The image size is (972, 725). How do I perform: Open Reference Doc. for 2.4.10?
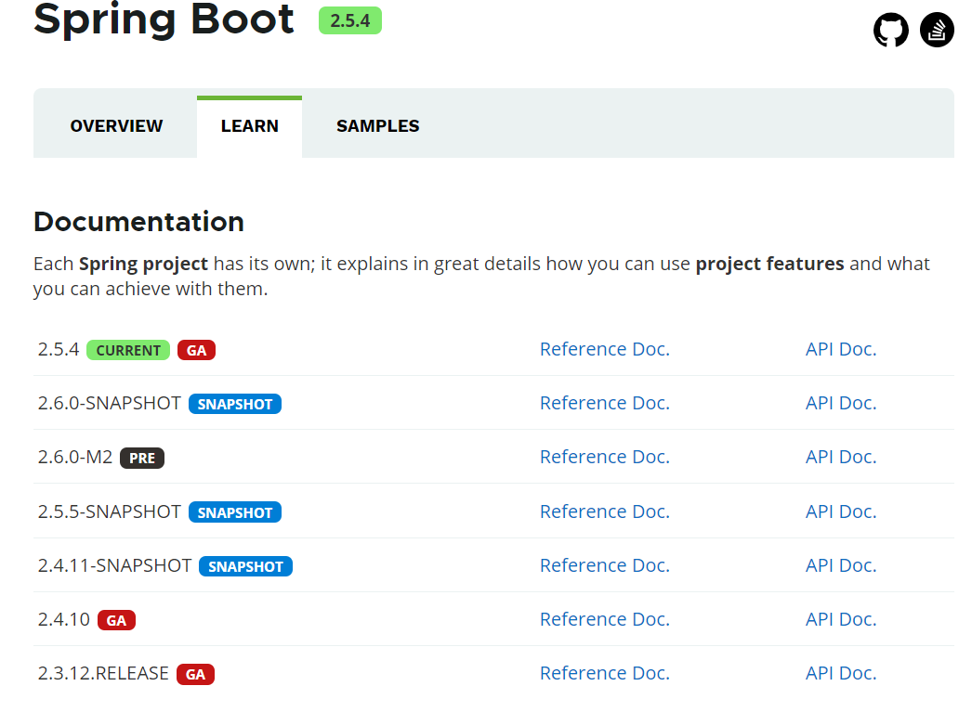tap(604, 619)
